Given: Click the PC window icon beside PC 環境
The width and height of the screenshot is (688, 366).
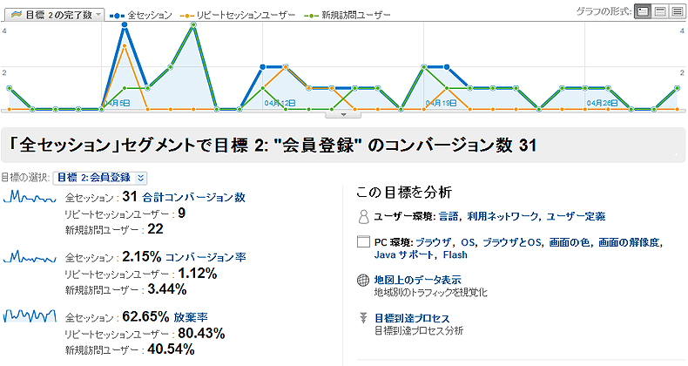Looking at the screenshot, I should (363, 241).
